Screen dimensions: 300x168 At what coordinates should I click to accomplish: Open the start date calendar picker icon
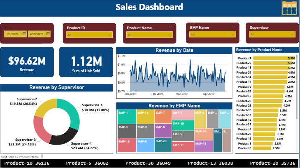click(24, 34)
